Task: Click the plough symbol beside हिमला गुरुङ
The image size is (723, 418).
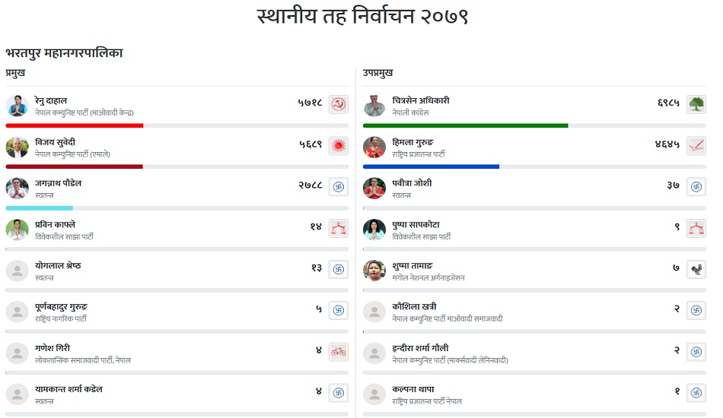Action: click(696, 146)
